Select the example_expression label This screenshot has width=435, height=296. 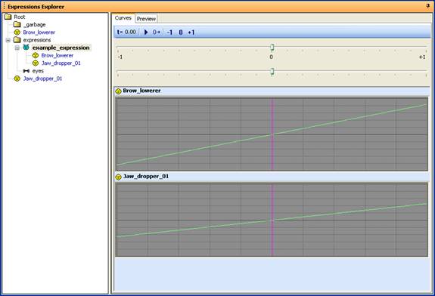(61, 48)
